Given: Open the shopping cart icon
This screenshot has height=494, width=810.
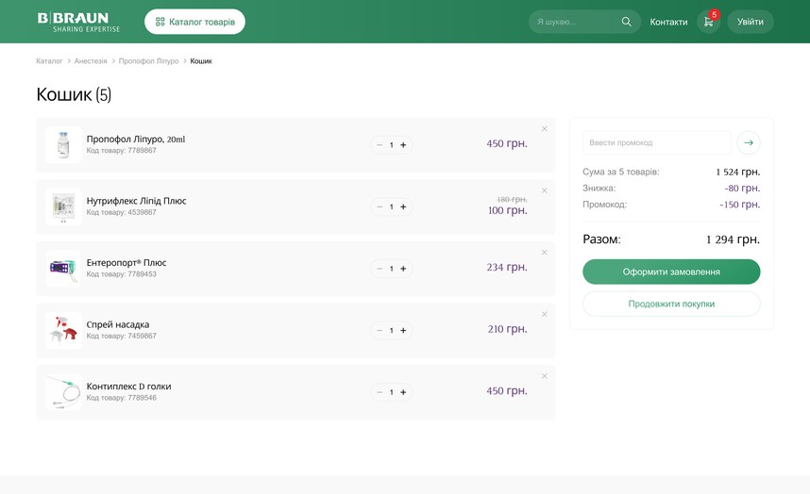Looking at the screenshot, I should coord(708,22).
